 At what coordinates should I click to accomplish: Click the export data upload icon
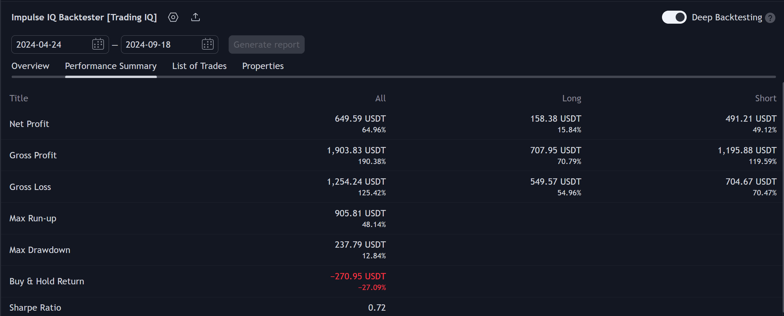tap(195, 17)
